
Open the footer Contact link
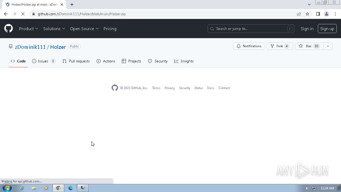(x=224, y=88)
